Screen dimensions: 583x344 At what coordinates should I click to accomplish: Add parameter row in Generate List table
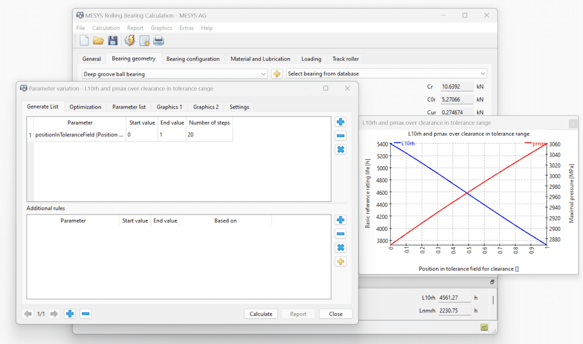click(x=340, y=122)
